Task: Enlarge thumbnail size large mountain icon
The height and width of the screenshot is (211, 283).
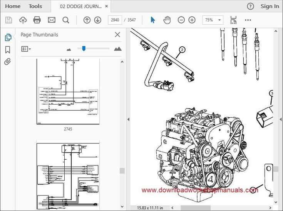Action: click(x=118, y=49)
